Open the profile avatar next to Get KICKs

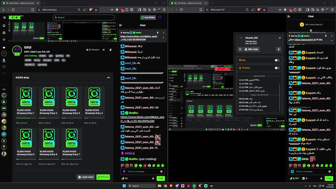[x=160, y=18]
